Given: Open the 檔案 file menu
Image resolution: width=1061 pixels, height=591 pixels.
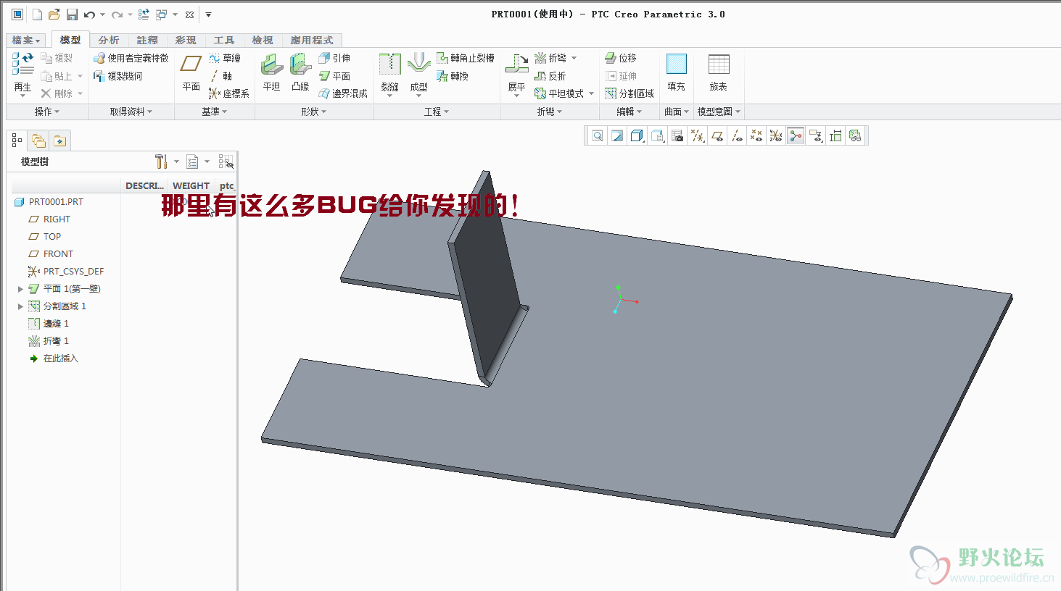Looking at the screenshot, I should [26, 41].
